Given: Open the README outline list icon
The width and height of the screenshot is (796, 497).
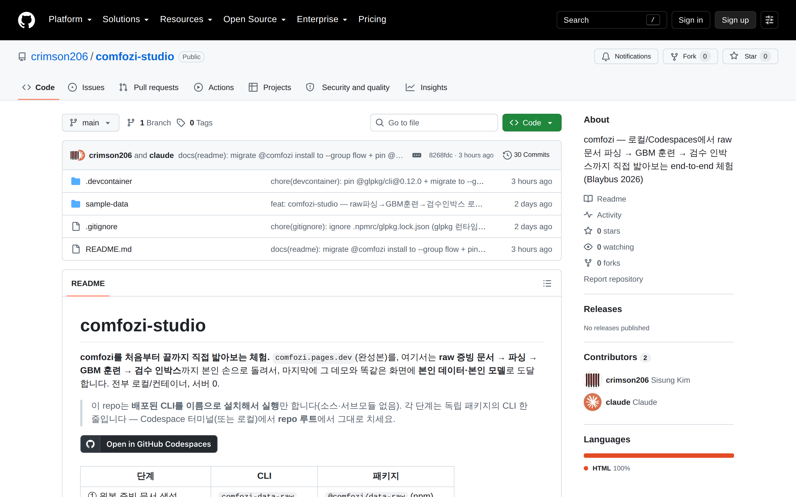Looking at the screenshot, I should pyautogui.click(x=547, y=283).
